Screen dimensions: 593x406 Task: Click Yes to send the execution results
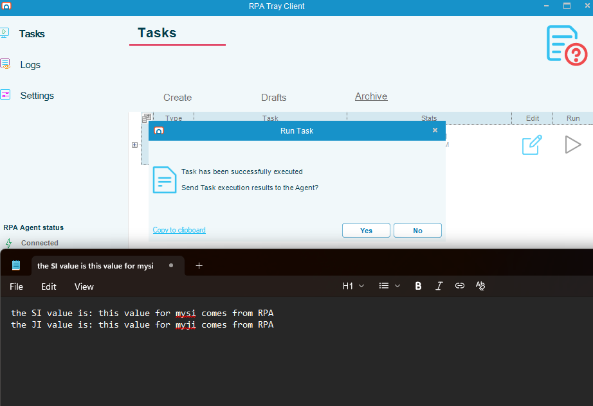click(x=366, y=231)
